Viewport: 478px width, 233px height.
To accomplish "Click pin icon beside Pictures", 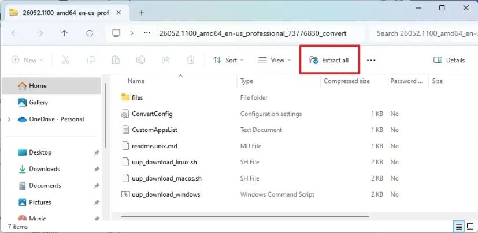I will [97, 202].
